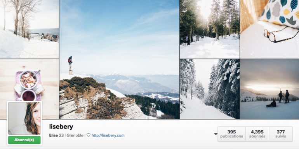Screen dimensions: 299x149
Task: Click the heart icon before the website link
Action: click(x=89, y=135)
